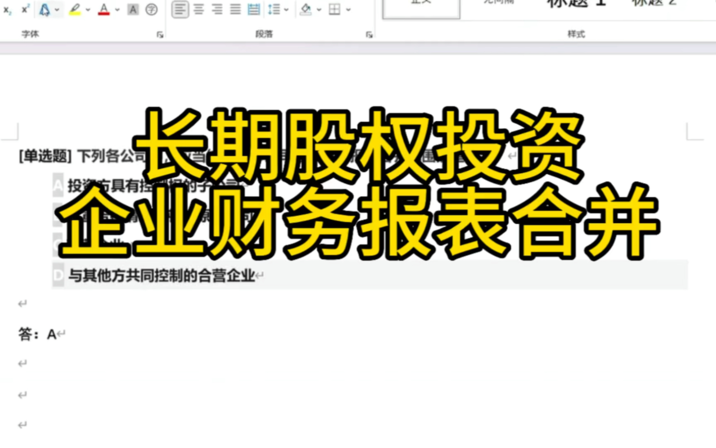This screenshot has width=716, height=448.
Task: Expand line spacing dropdown arrow
Action: coord(286,10)
